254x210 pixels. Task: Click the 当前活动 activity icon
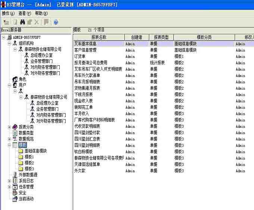pyautogui.click(x=15, y=199)
